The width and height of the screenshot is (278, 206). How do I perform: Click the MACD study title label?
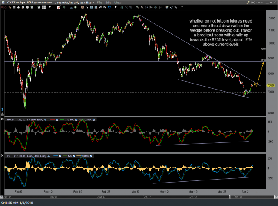(10, 119)
